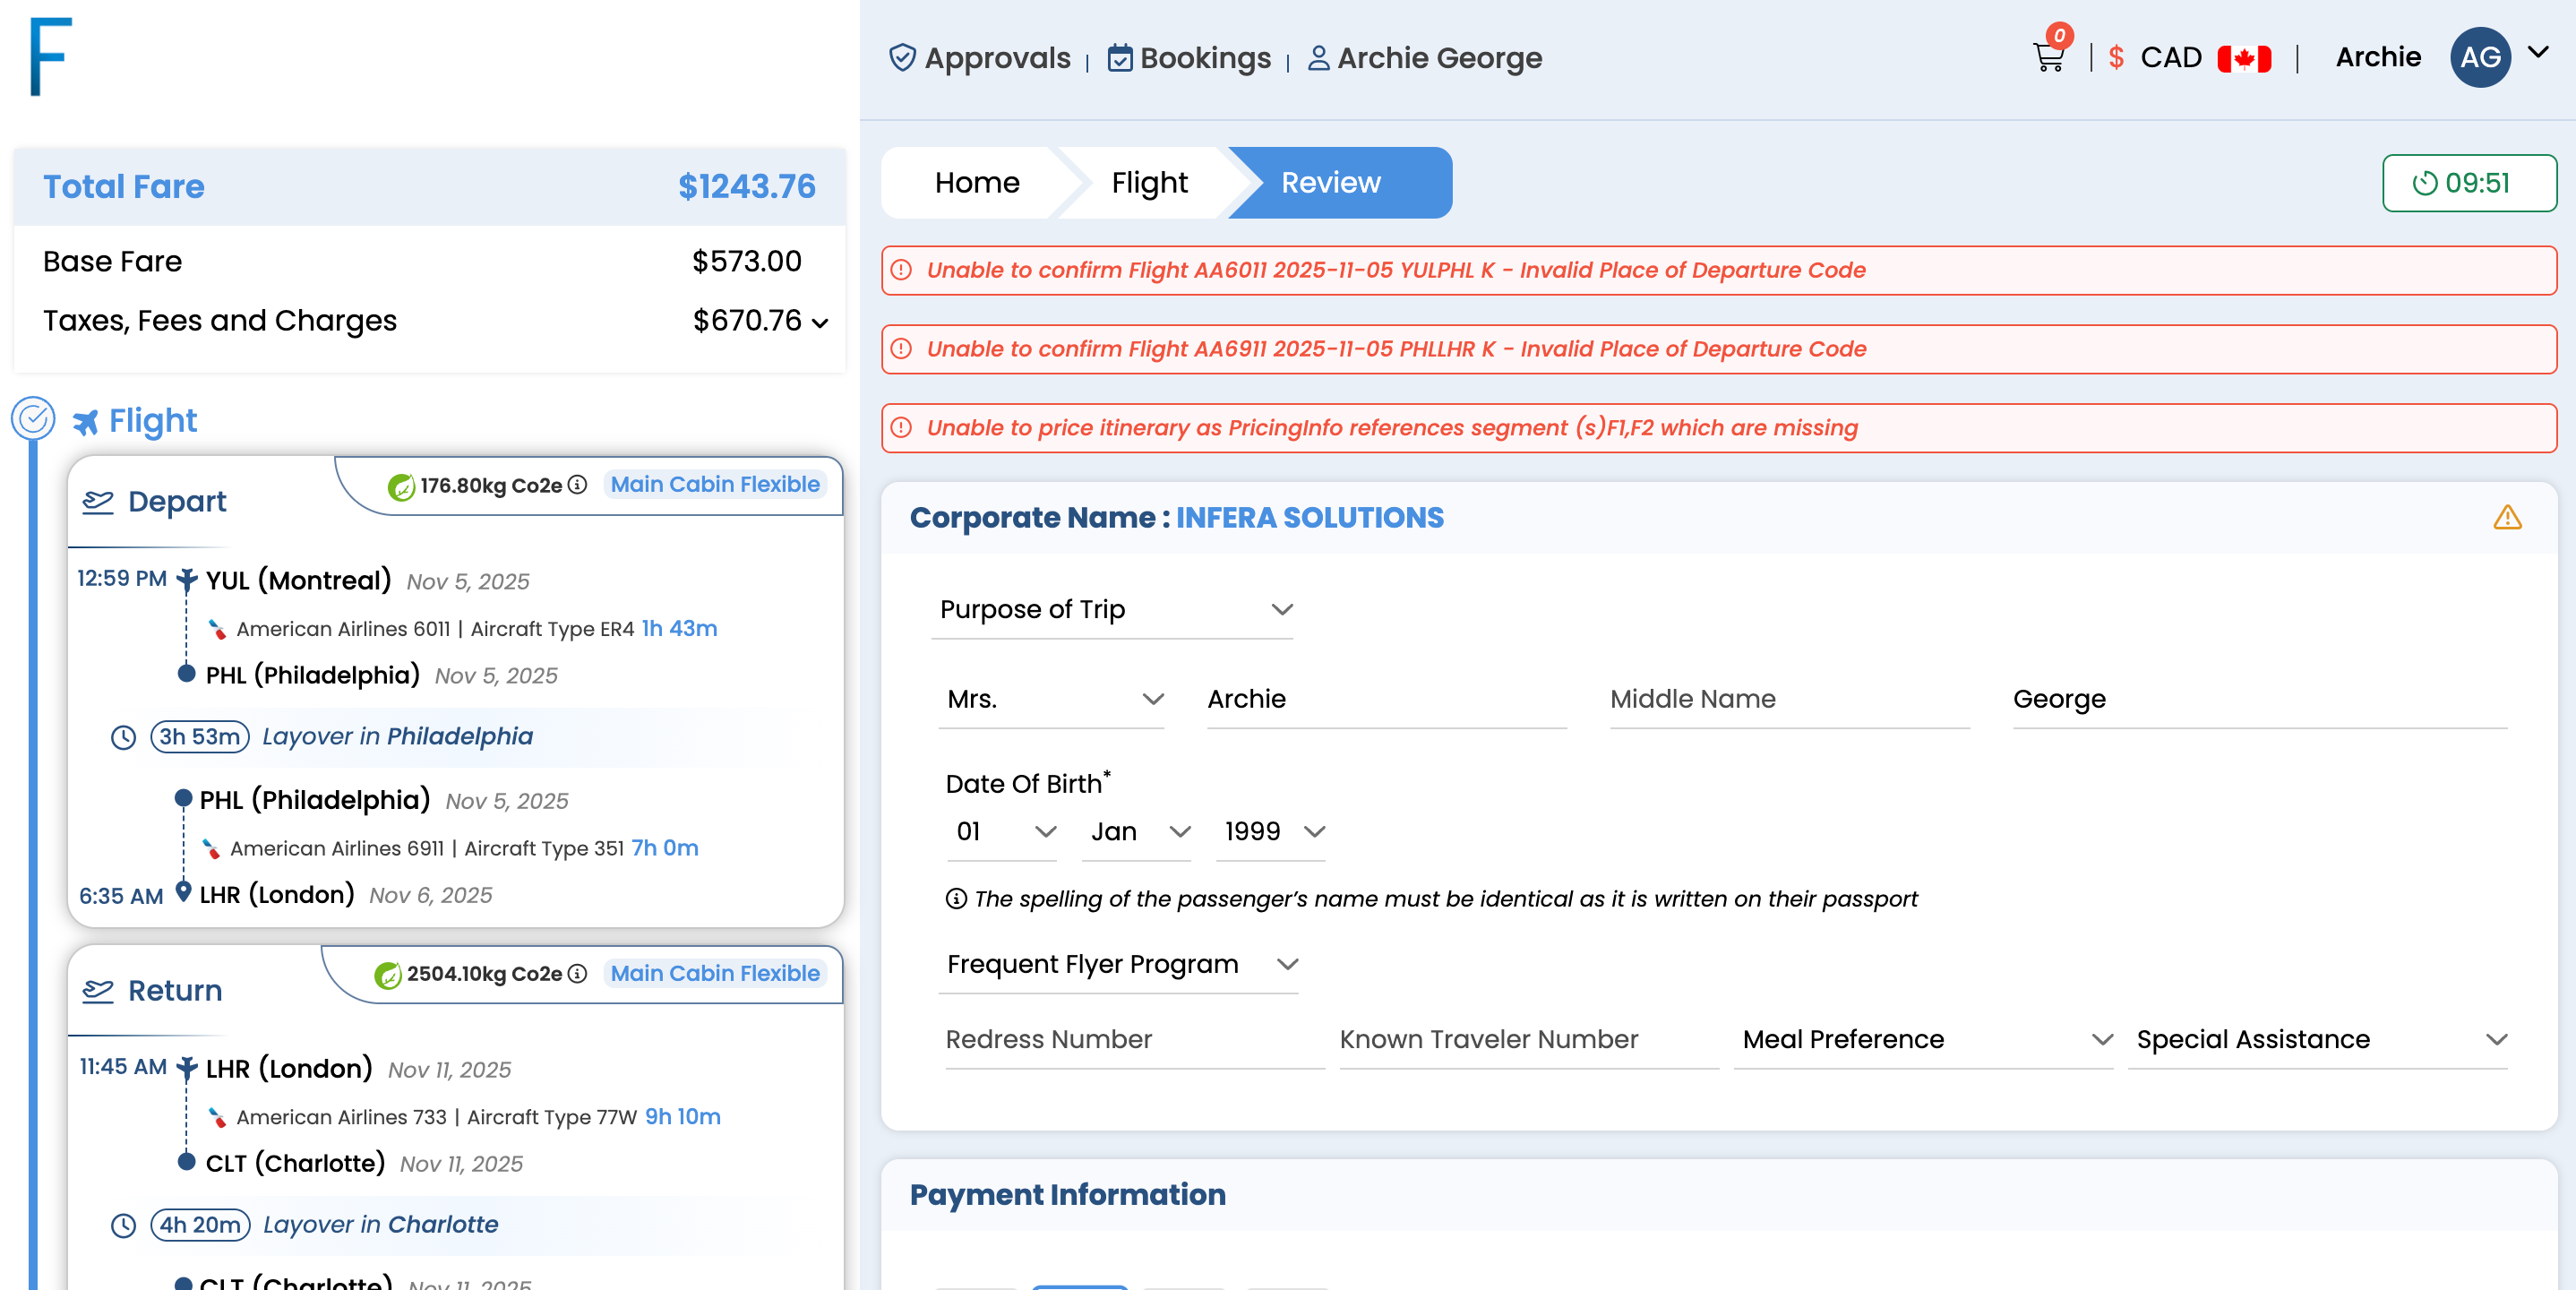2576x1290 pixels.
Task: Click the Middle Name input field
Action: [x=1788, y=699]
